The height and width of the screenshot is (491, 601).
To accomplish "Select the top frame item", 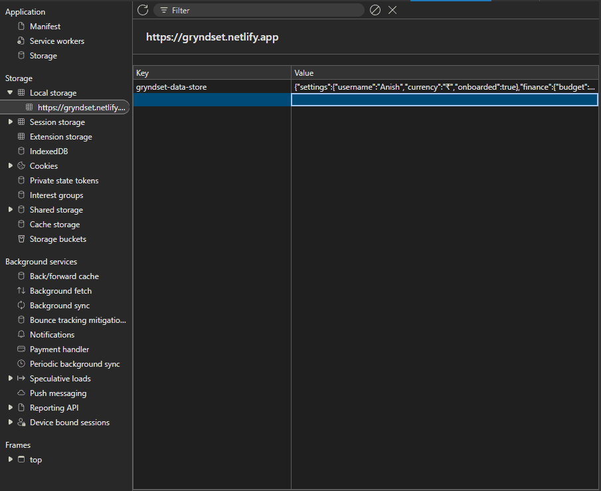I will click(x=36, y=460).
